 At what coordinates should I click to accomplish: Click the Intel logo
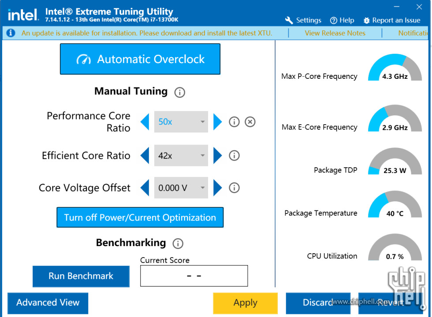[23, 15]
